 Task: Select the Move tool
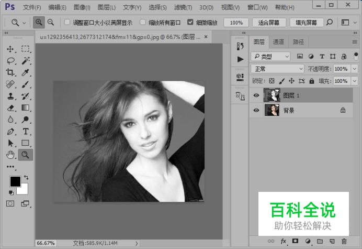(10, 49)
